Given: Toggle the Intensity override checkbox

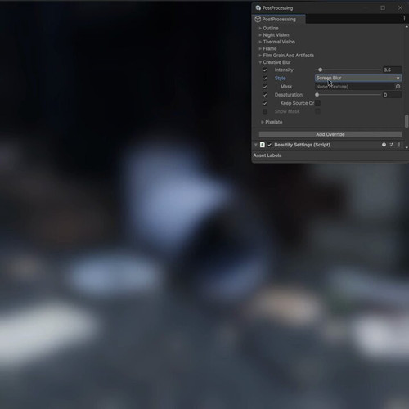Looking at the screenshot, I should [x=265, y=70].
